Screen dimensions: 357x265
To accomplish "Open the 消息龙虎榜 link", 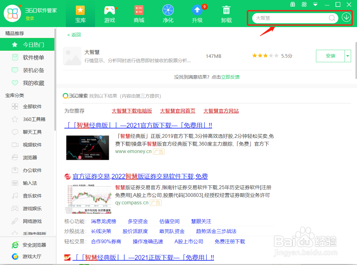I will (x=103, y=221).
